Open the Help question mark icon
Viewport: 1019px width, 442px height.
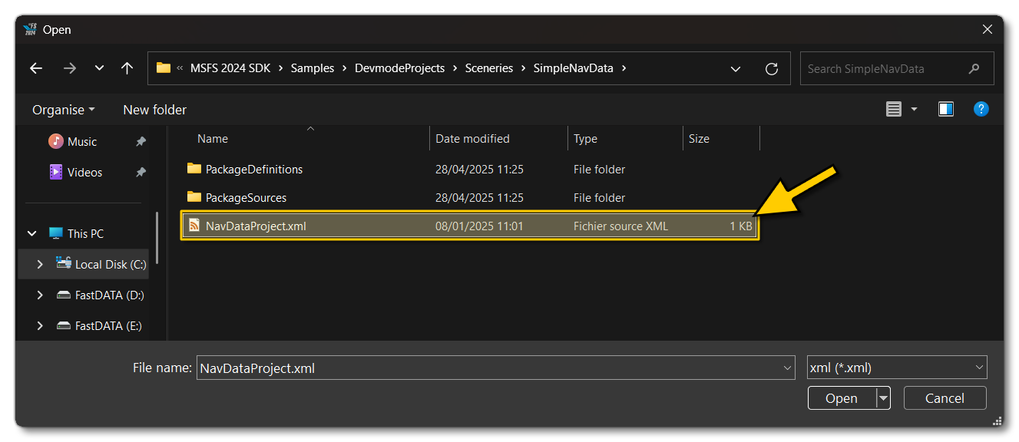(x=981, y=109)
